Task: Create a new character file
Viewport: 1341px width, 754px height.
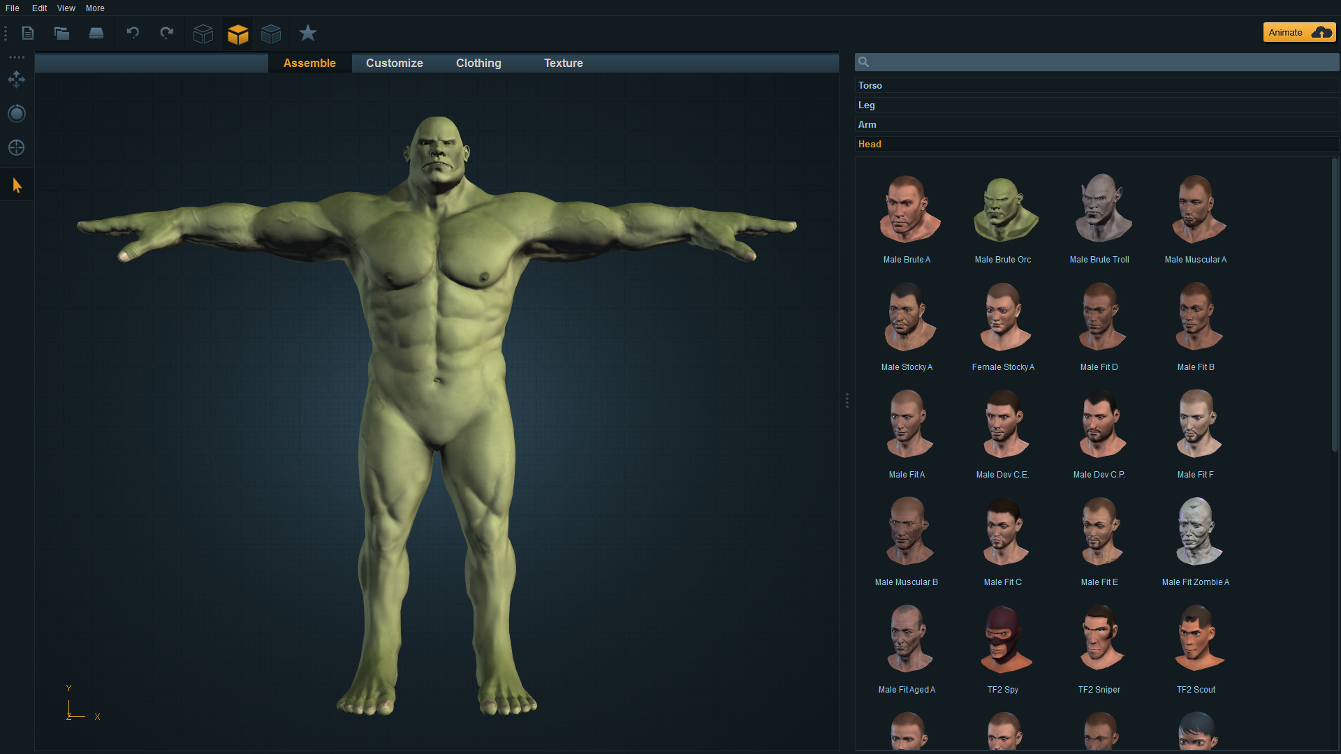Action: (x=27, y=33)
